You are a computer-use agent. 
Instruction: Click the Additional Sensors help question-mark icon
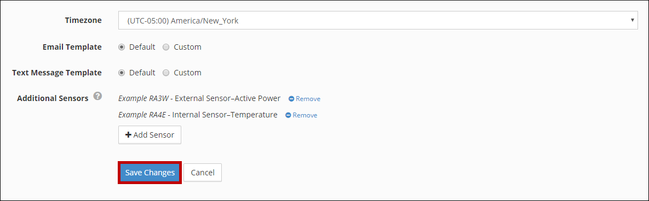coord(97,96)
